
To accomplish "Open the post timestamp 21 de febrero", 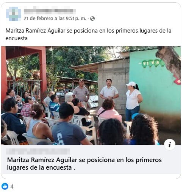I will point(55,19).
